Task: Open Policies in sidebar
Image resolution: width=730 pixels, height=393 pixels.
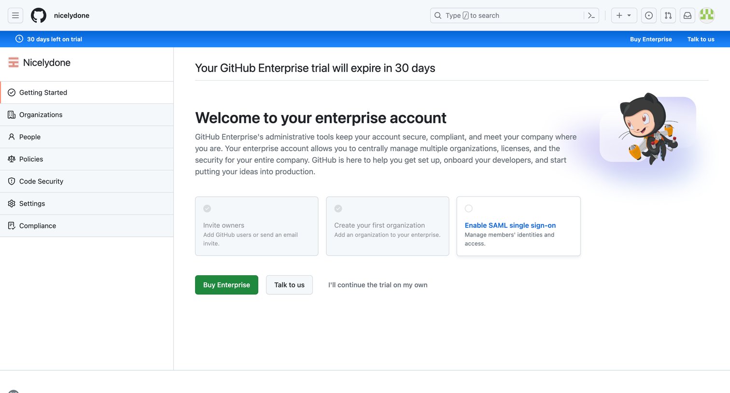Action: pos(87,159)
